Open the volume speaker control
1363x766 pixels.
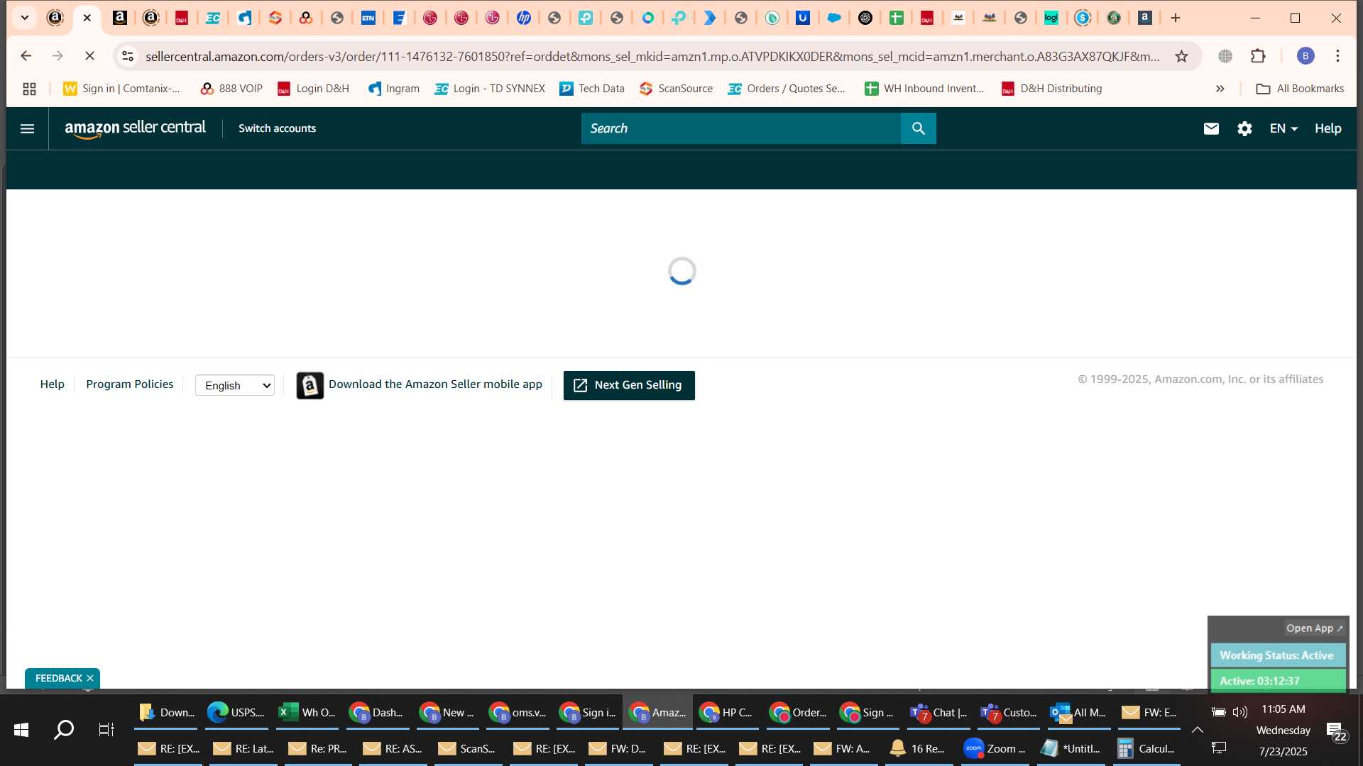pyautogui.click(x=1240, y=711)
